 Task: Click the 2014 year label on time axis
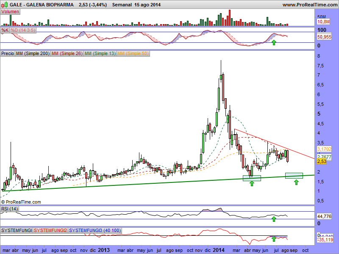[219, 250]
